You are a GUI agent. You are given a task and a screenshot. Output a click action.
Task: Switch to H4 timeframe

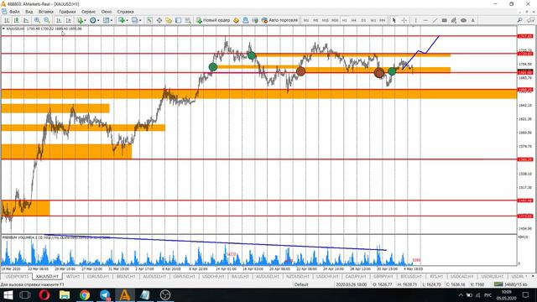[354, 20]
